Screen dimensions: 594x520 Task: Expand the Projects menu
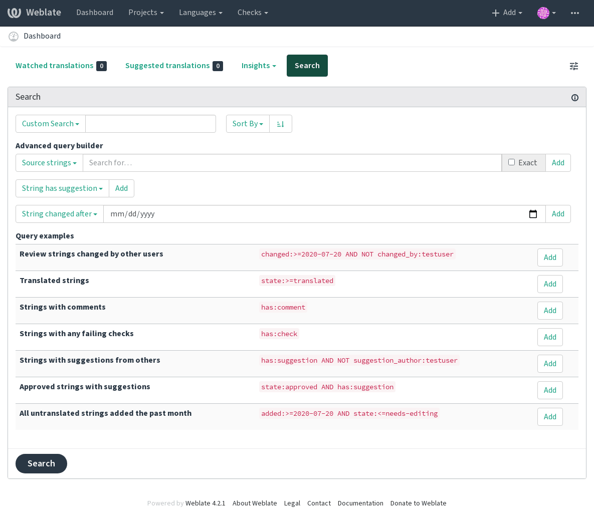146,13
